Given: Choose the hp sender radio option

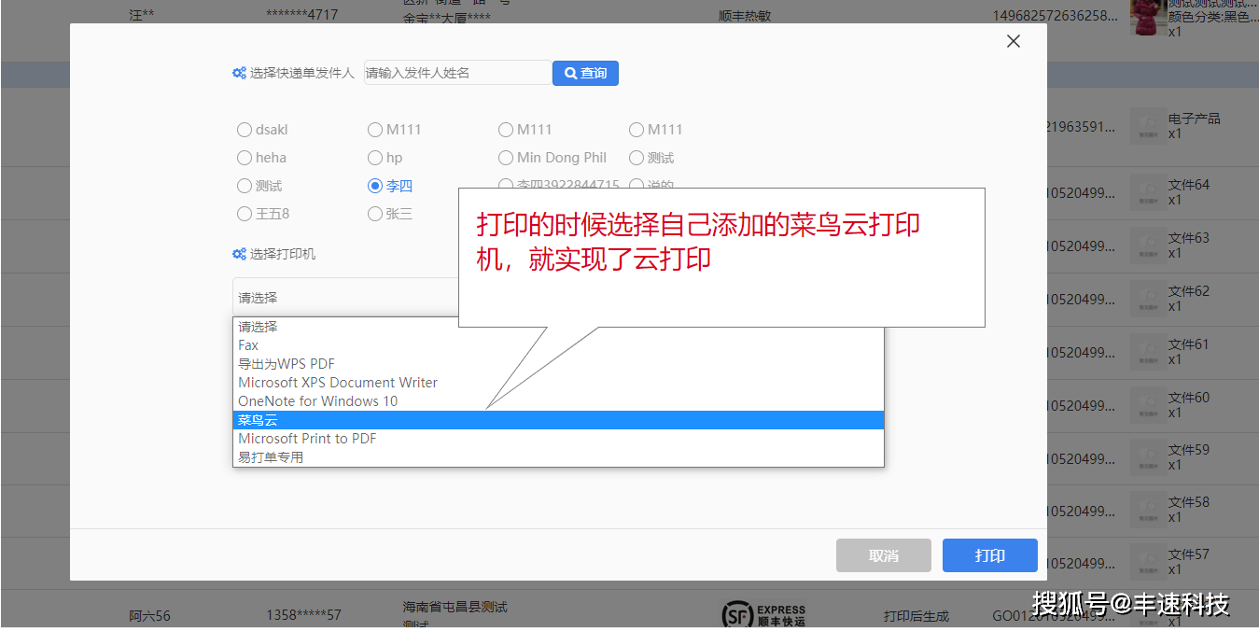Looking at the screenshot, I should [x=375, y=158].
